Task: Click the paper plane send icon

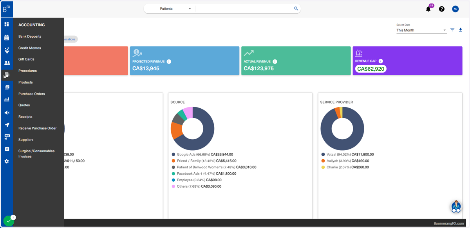Action: pyautogui.click(x=7, y=125)
